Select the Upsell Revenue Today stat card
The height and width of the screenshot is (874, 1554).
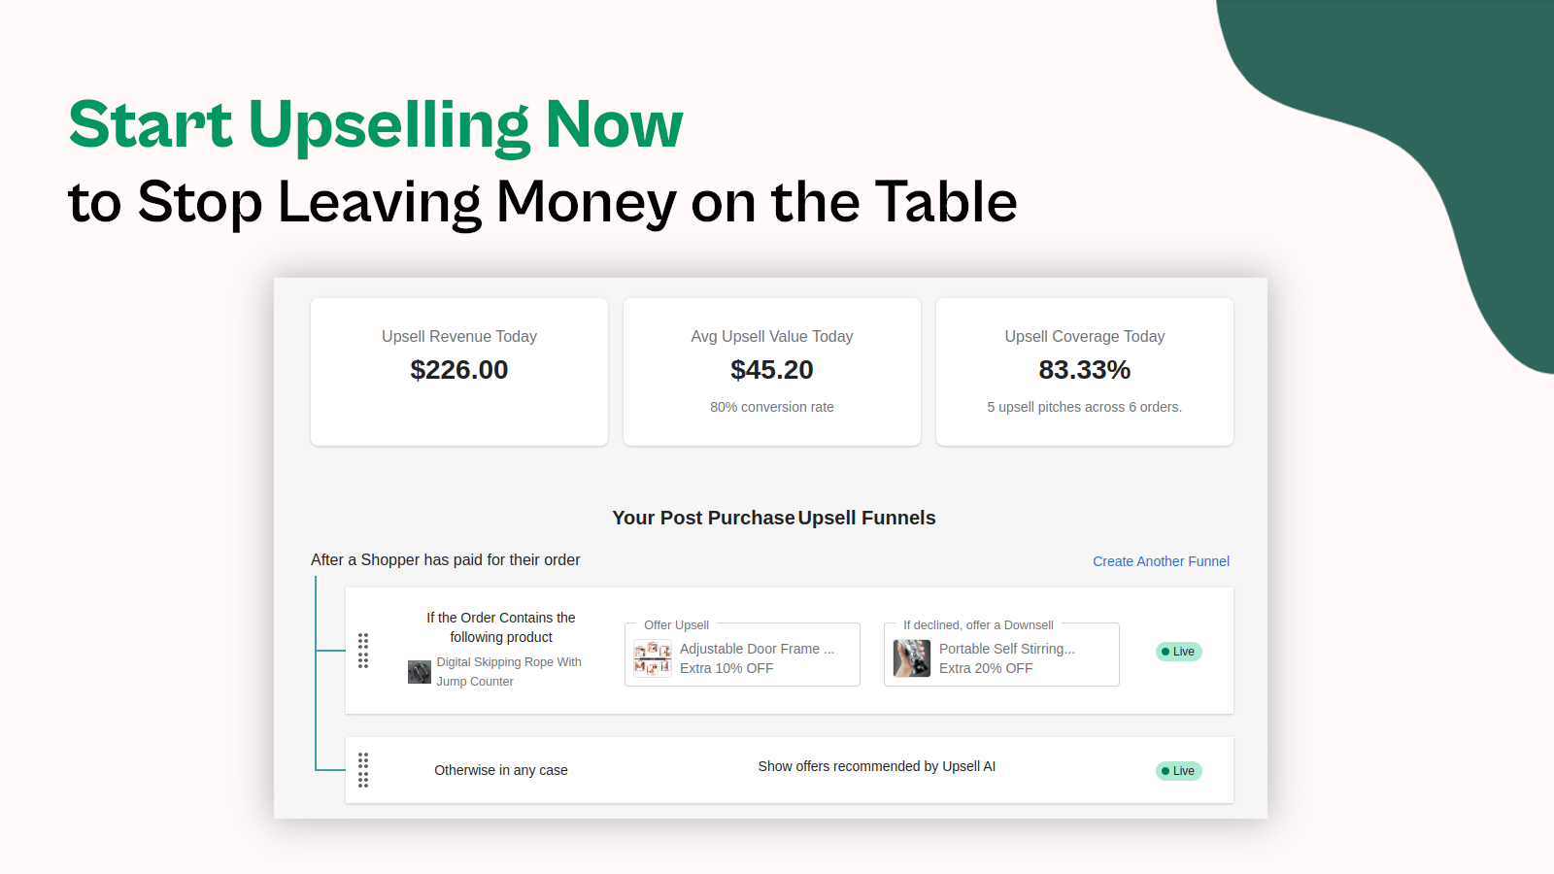point(458,372)
